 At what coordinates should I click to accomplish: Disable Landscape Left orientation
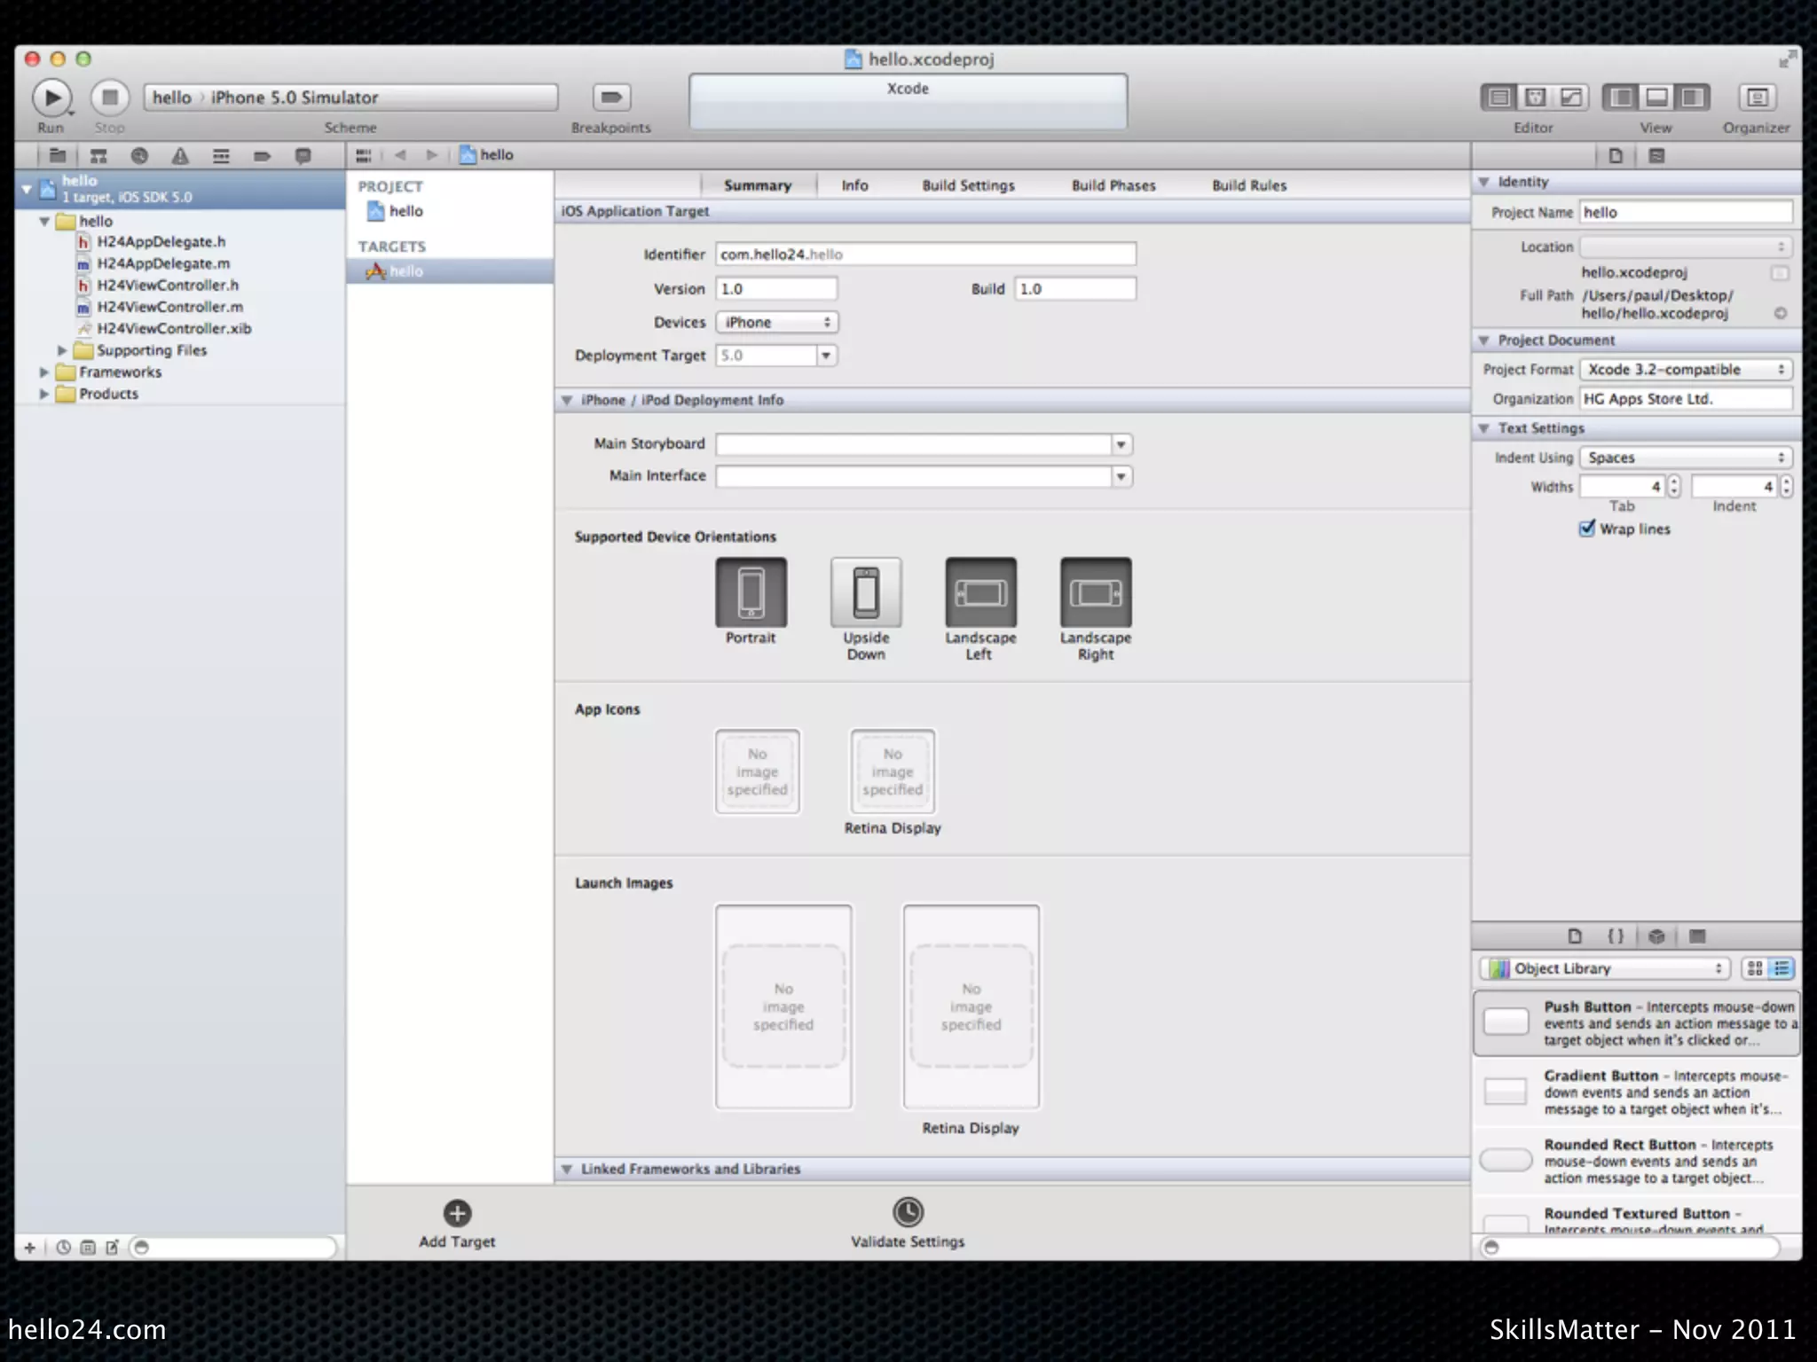[980, 592]
